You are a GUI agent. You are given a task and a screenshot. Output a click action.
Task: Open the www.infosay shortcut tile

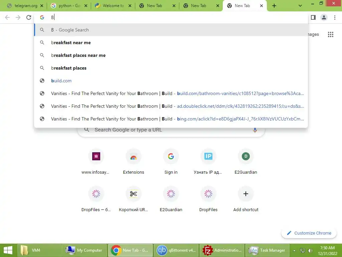(x=96, y=162)
